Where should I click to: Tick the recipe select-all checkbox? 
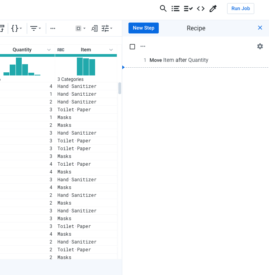[132, 47]
